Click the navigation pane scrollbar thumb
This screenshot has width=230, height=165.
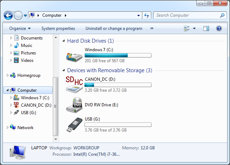point(56,106)
